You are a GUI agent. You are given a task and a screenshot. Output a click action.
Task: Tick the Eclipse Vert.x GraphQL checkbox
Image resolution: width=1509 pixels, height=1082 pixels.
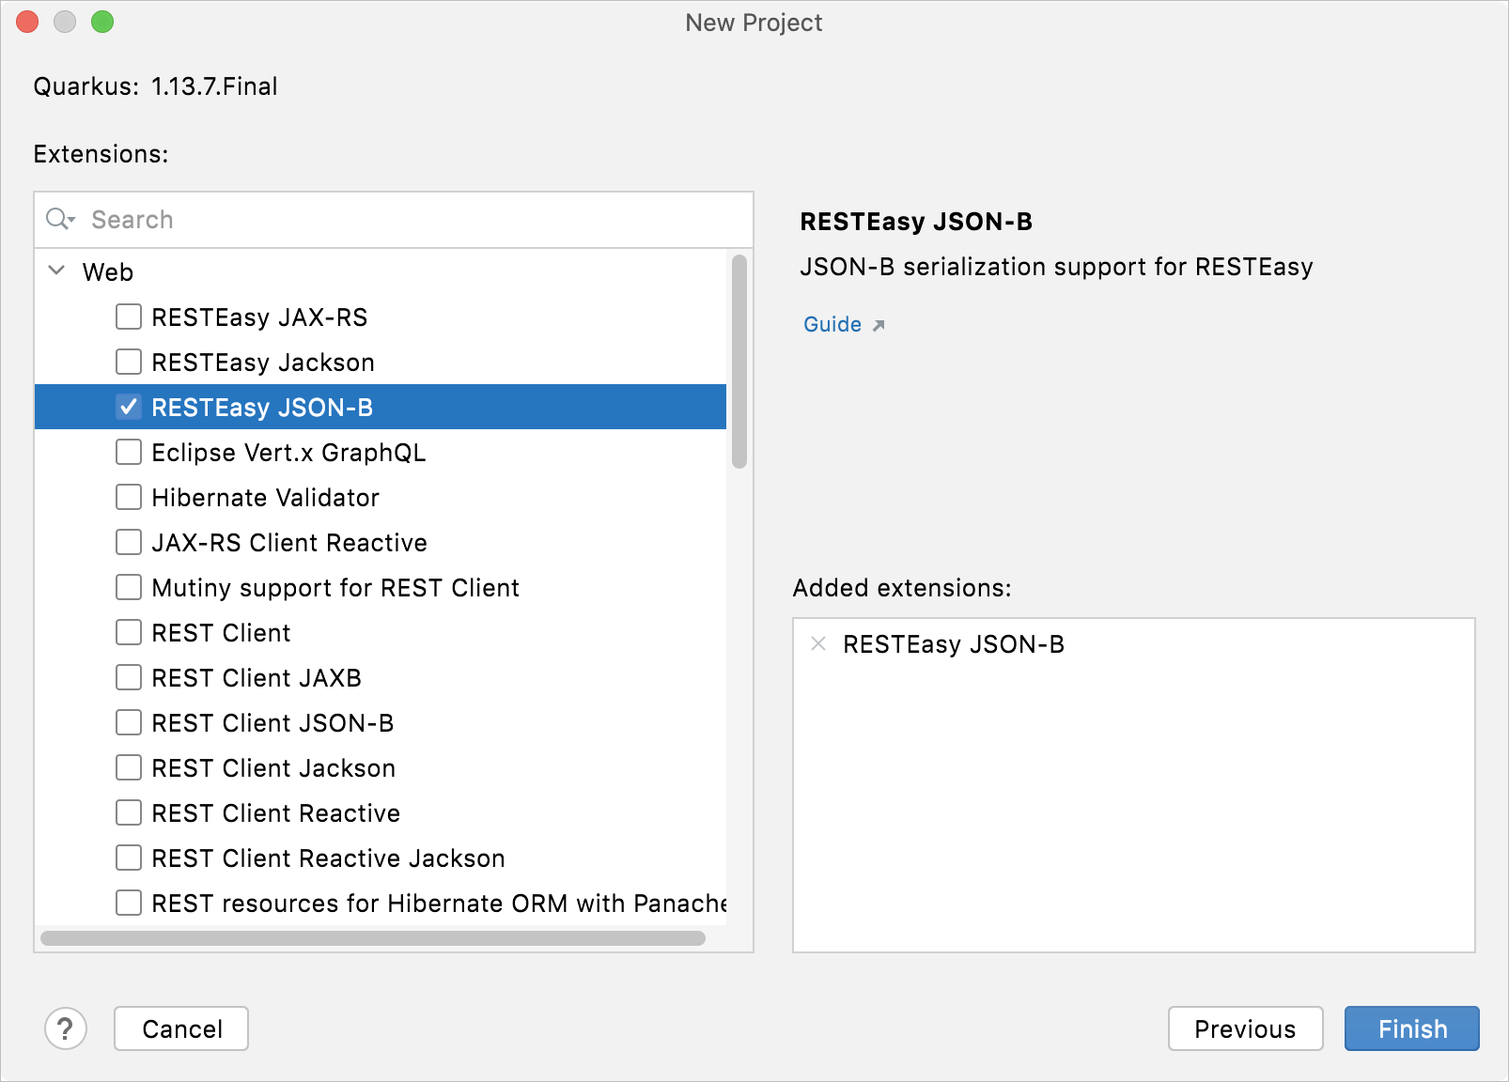[x=129, y=452]
